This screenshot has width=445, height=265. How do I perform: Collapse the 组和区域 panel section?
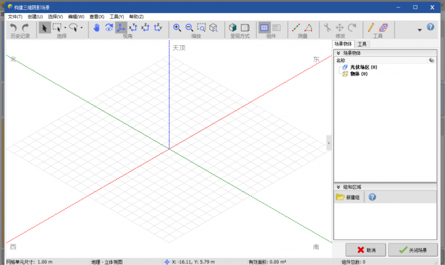click(338, 187)
